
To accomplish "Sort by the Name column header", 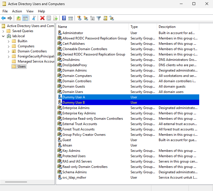I will coord(93,27).
